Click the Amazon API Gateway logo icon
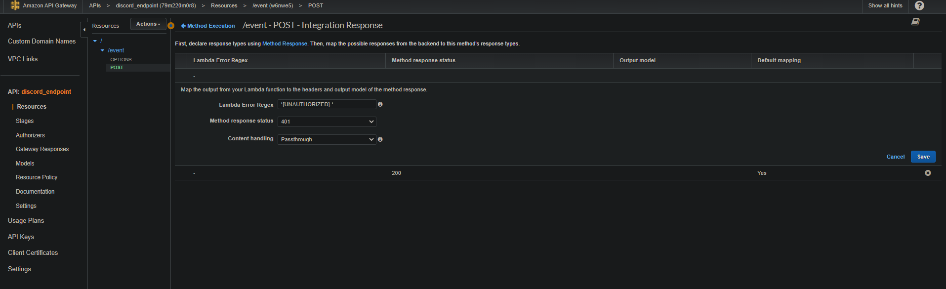 coord(15,5)
